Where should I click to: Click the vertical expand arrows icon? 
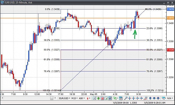point(137,98)
